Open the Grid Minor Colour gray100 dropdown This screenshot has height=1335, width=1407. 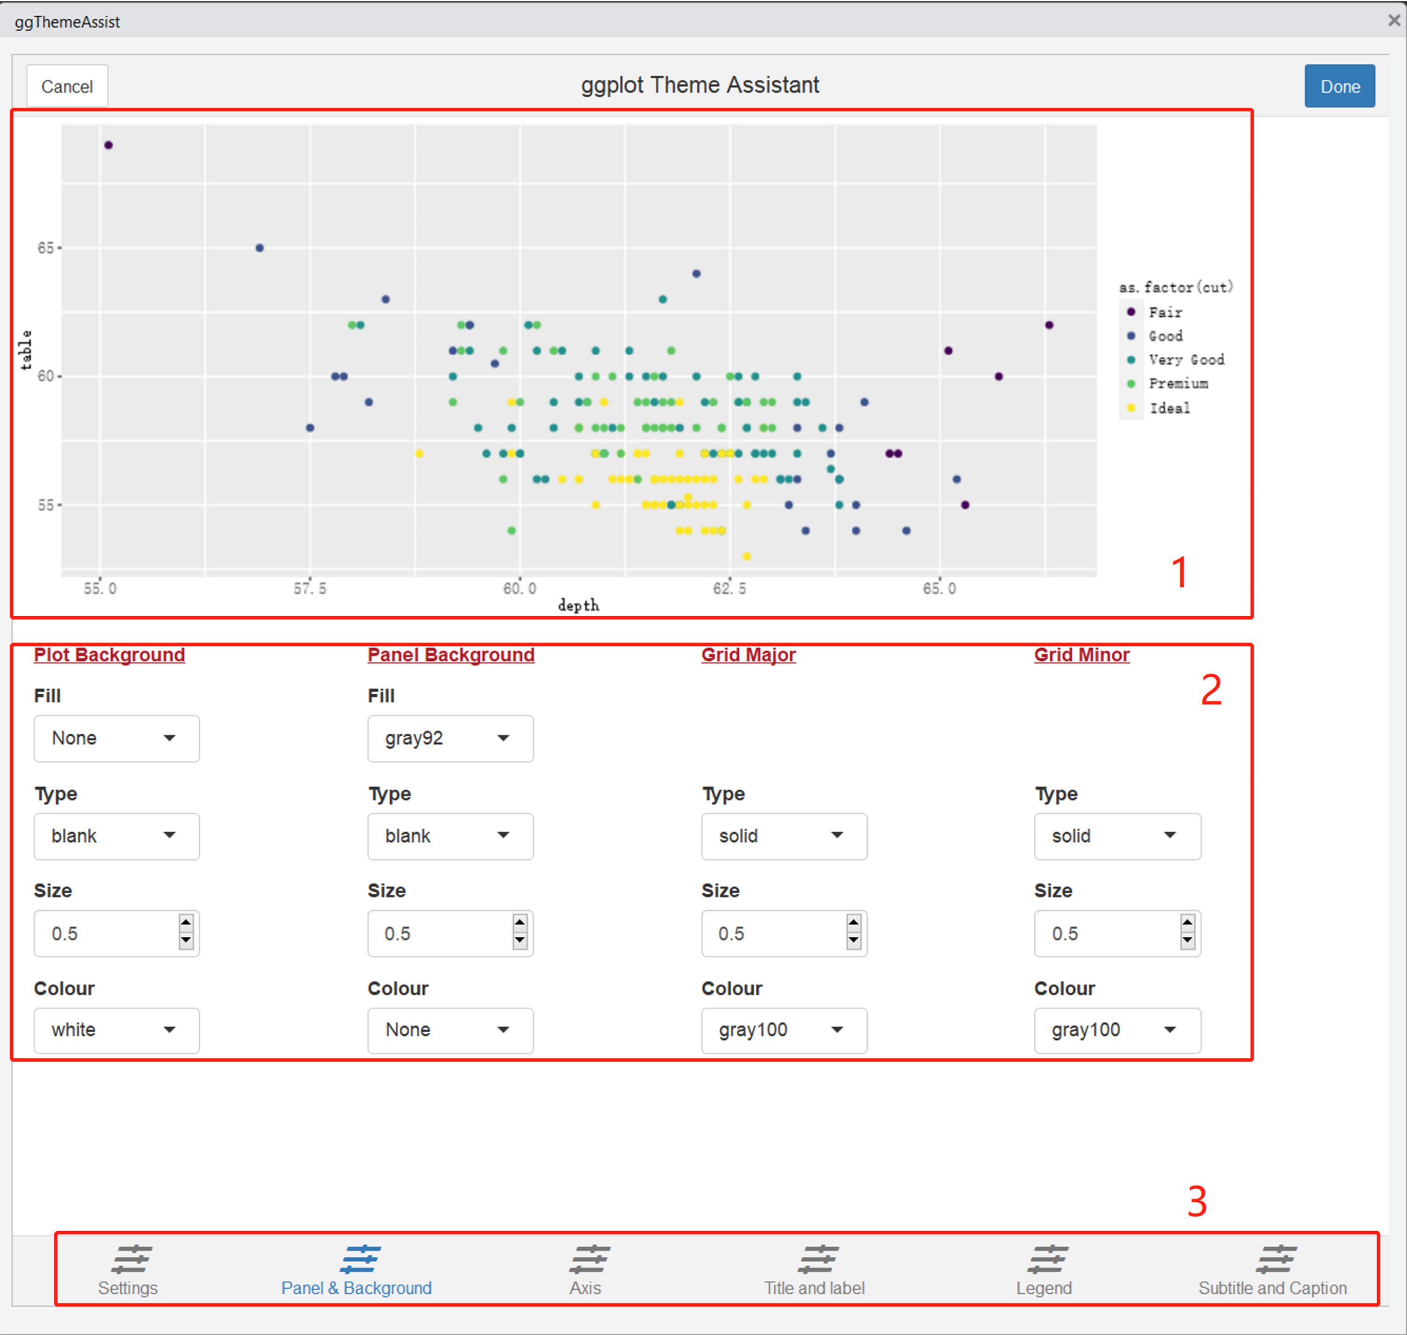(1117, 1030)
